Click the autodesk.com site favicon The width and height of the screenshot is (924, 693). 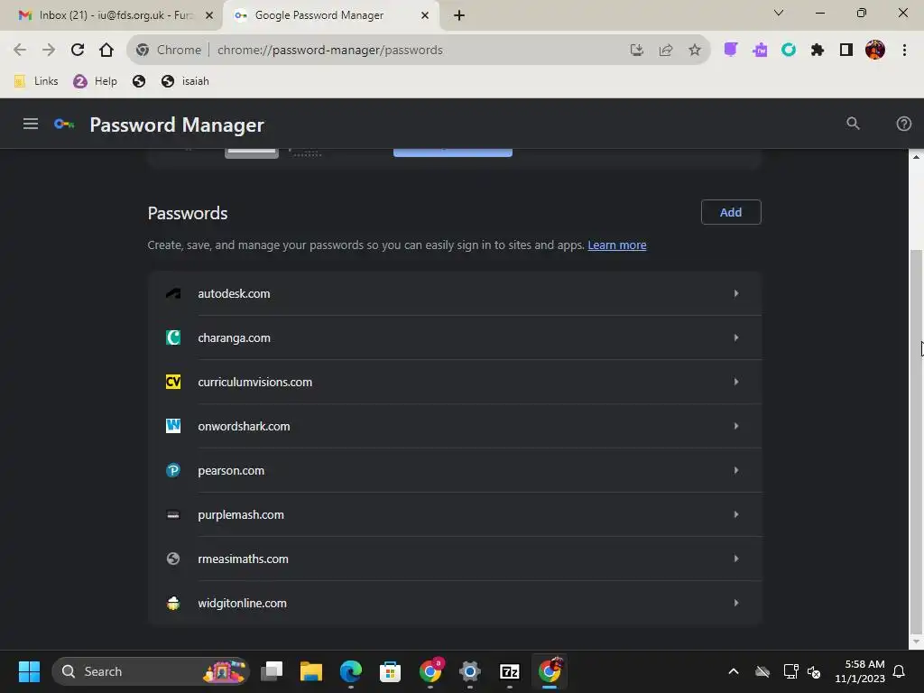point(173,293)
